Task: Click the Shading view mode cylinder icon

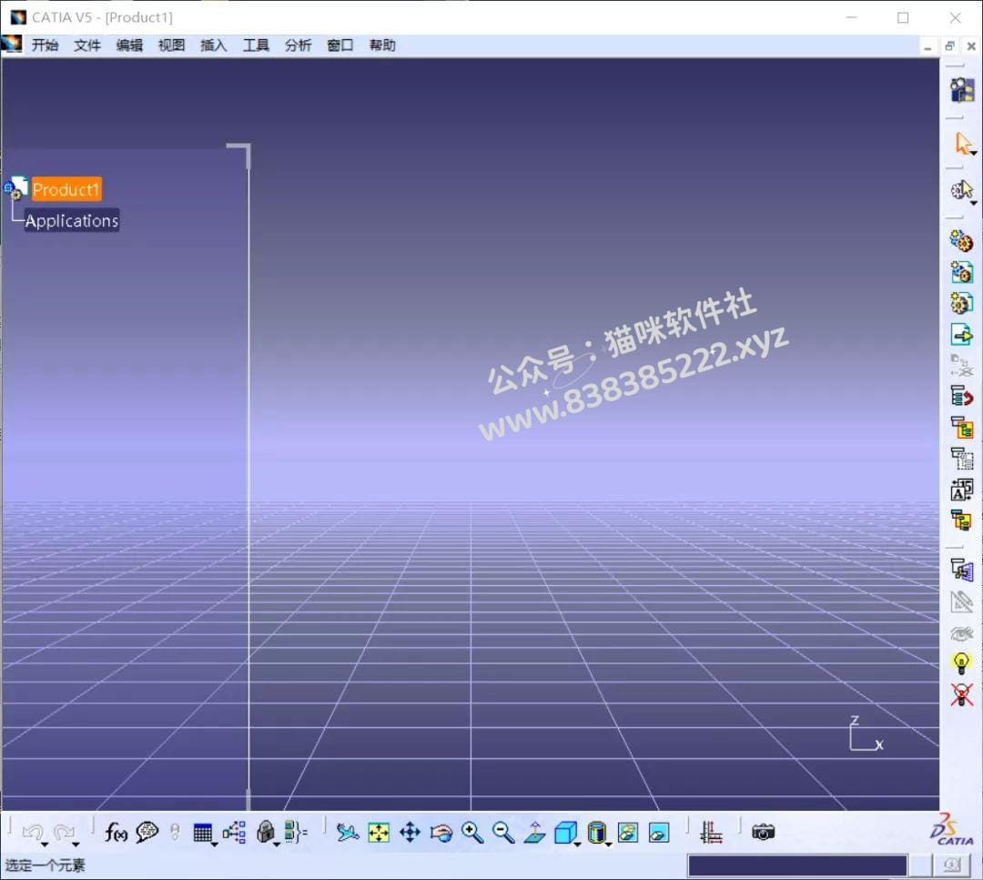Action: click(596, 833)
